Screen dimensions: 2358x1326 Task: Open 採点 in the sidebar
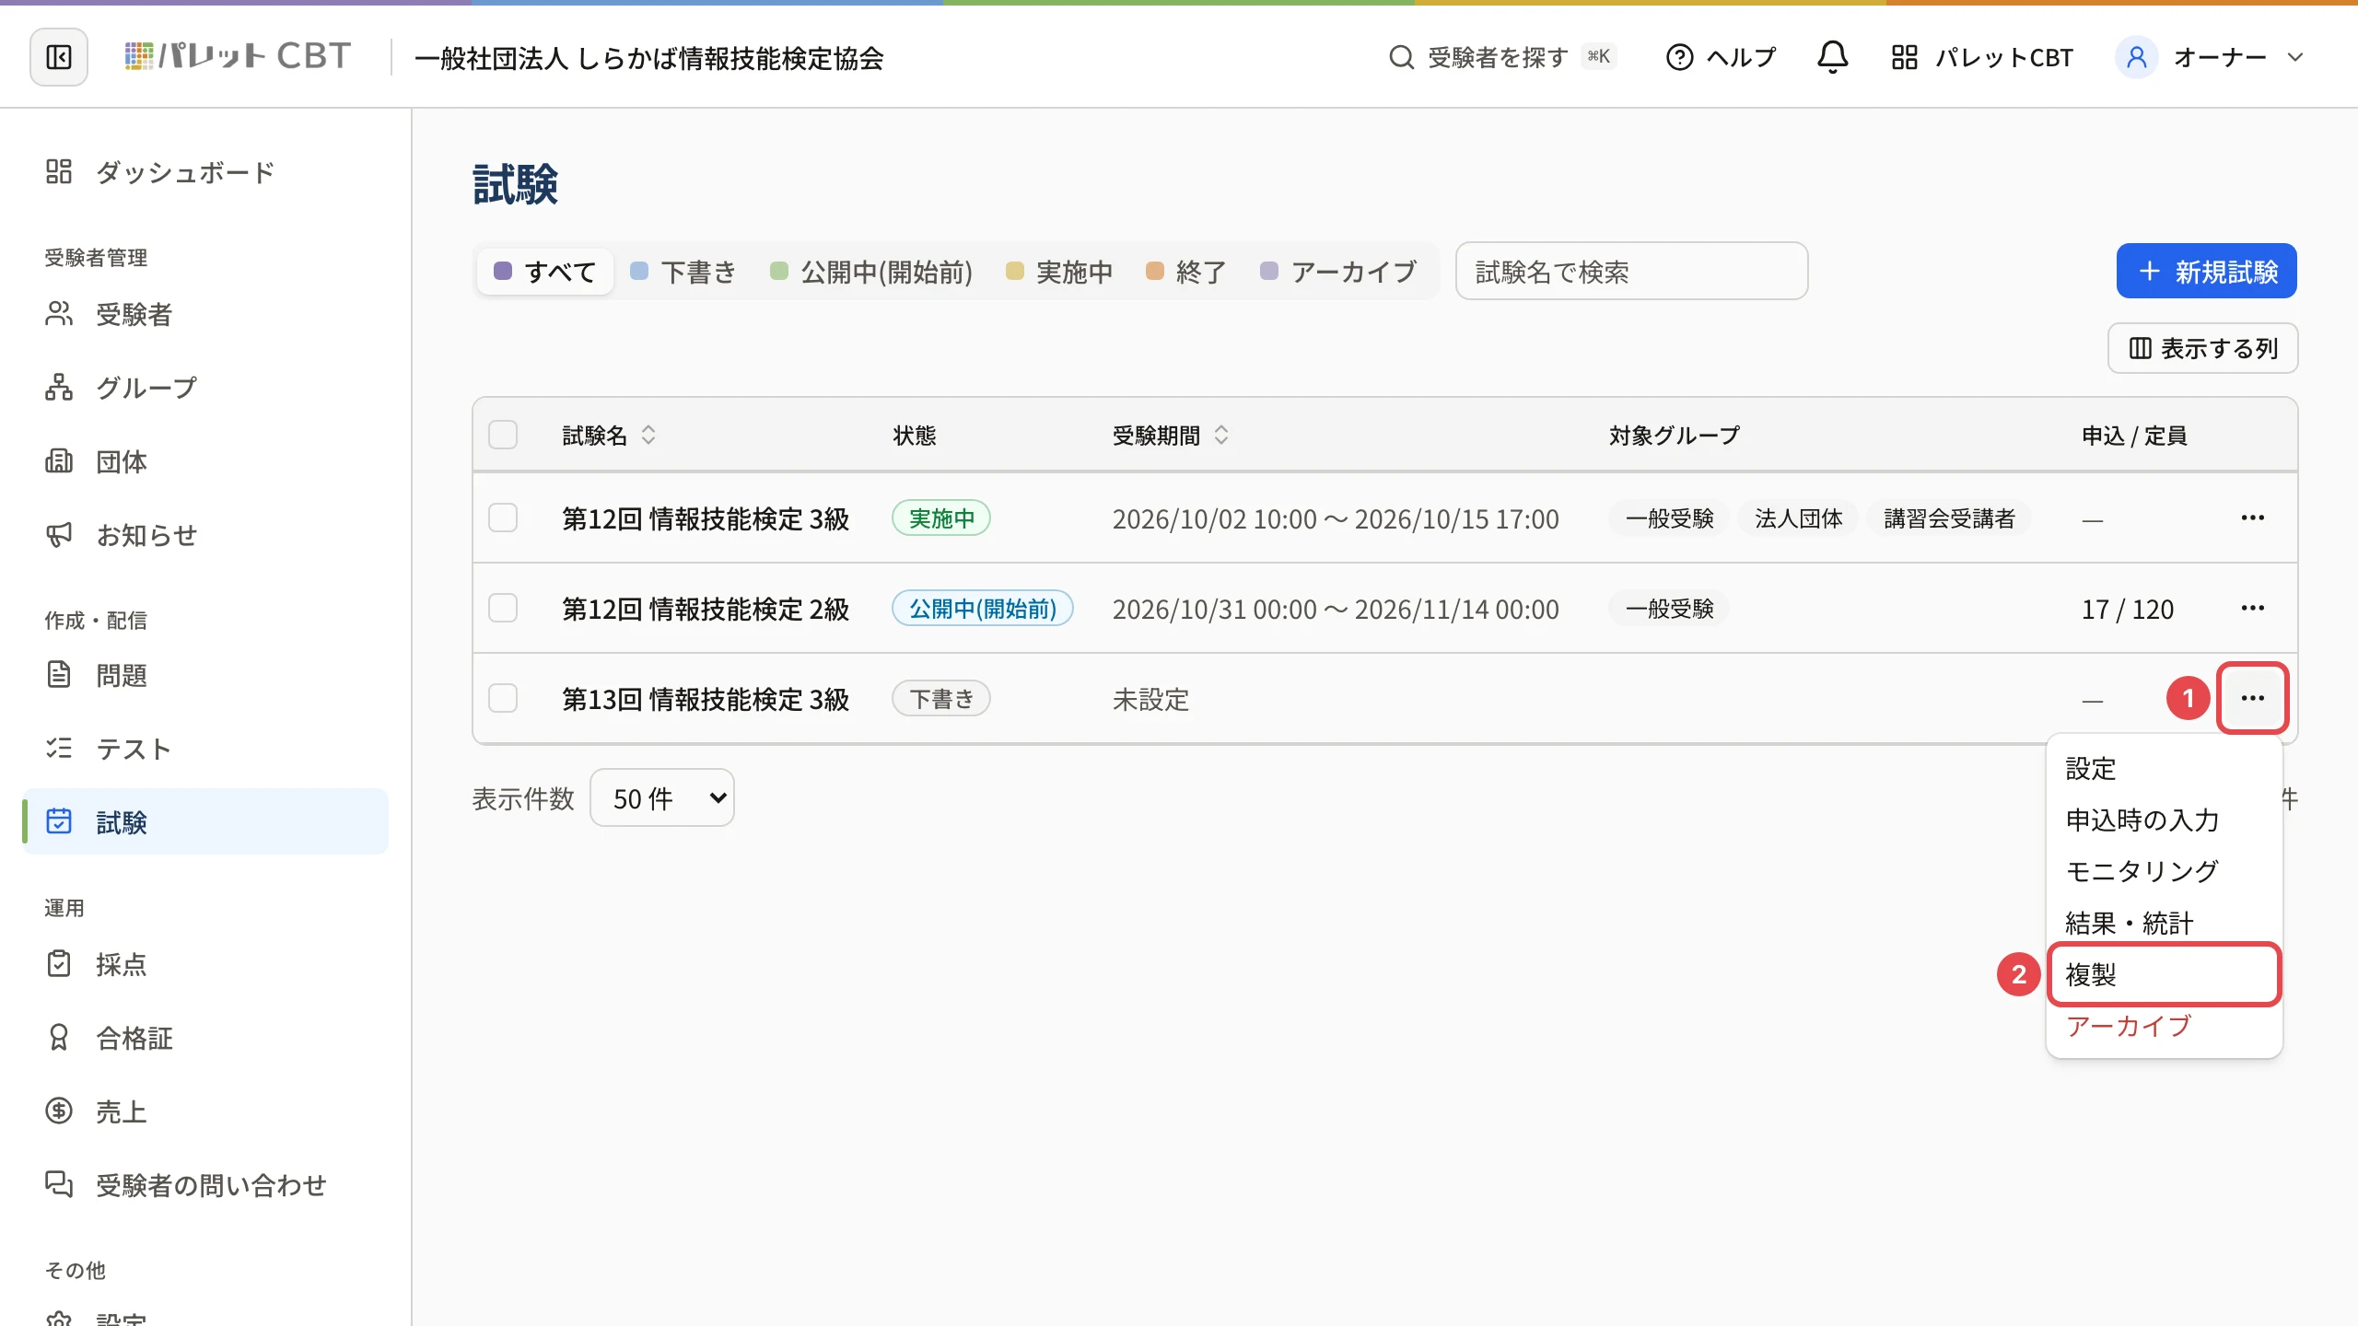pyautogui.click(x=206, y=964)
